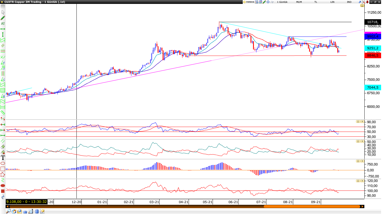This screenshot has width=385, height=214.
Task: Click the 03-21 date axis label
Action: click(154, 202)
